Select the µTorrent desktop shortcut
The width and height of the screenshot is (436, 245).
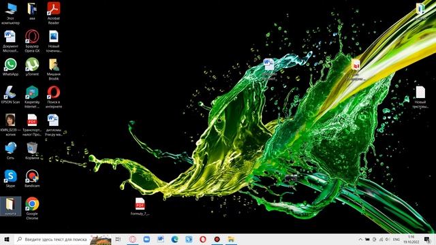pos(32,67)
